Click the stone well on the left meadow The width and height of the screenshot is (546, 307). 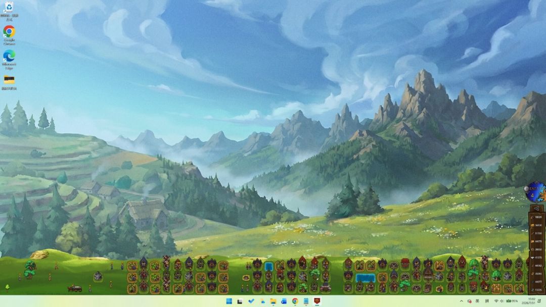[98, 276]
